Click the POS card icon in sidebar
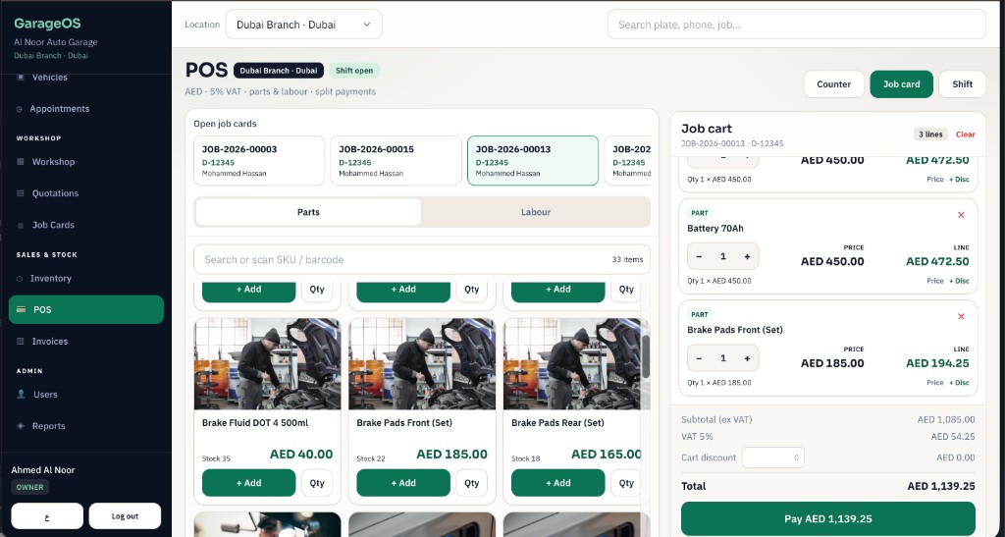 (x=22, y=309)
